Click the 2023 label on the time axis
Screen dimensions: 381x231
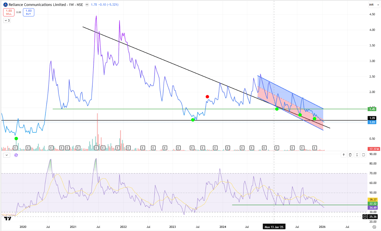pos(173,227)
